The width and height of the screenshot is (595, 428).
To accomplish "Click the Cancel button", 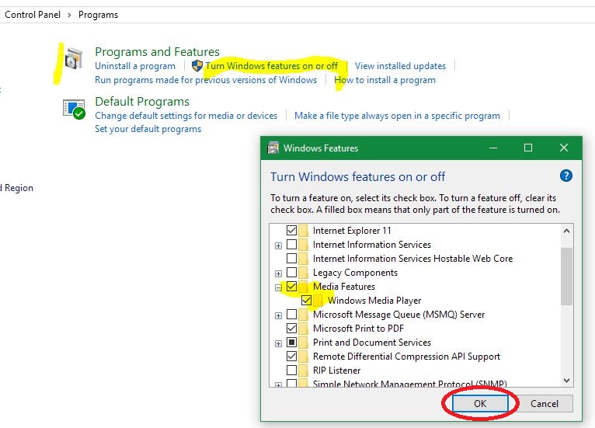I will (x=545, y=403).
